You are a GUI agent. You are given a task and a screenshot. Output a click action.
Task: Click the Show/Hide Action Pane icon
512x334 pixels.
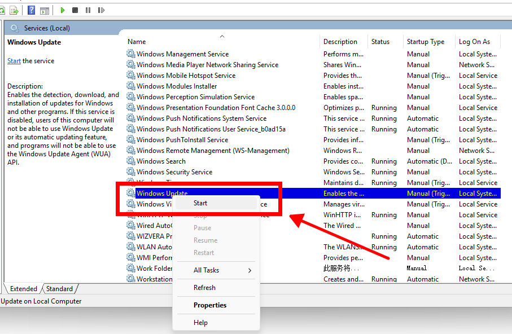point(45,10)
